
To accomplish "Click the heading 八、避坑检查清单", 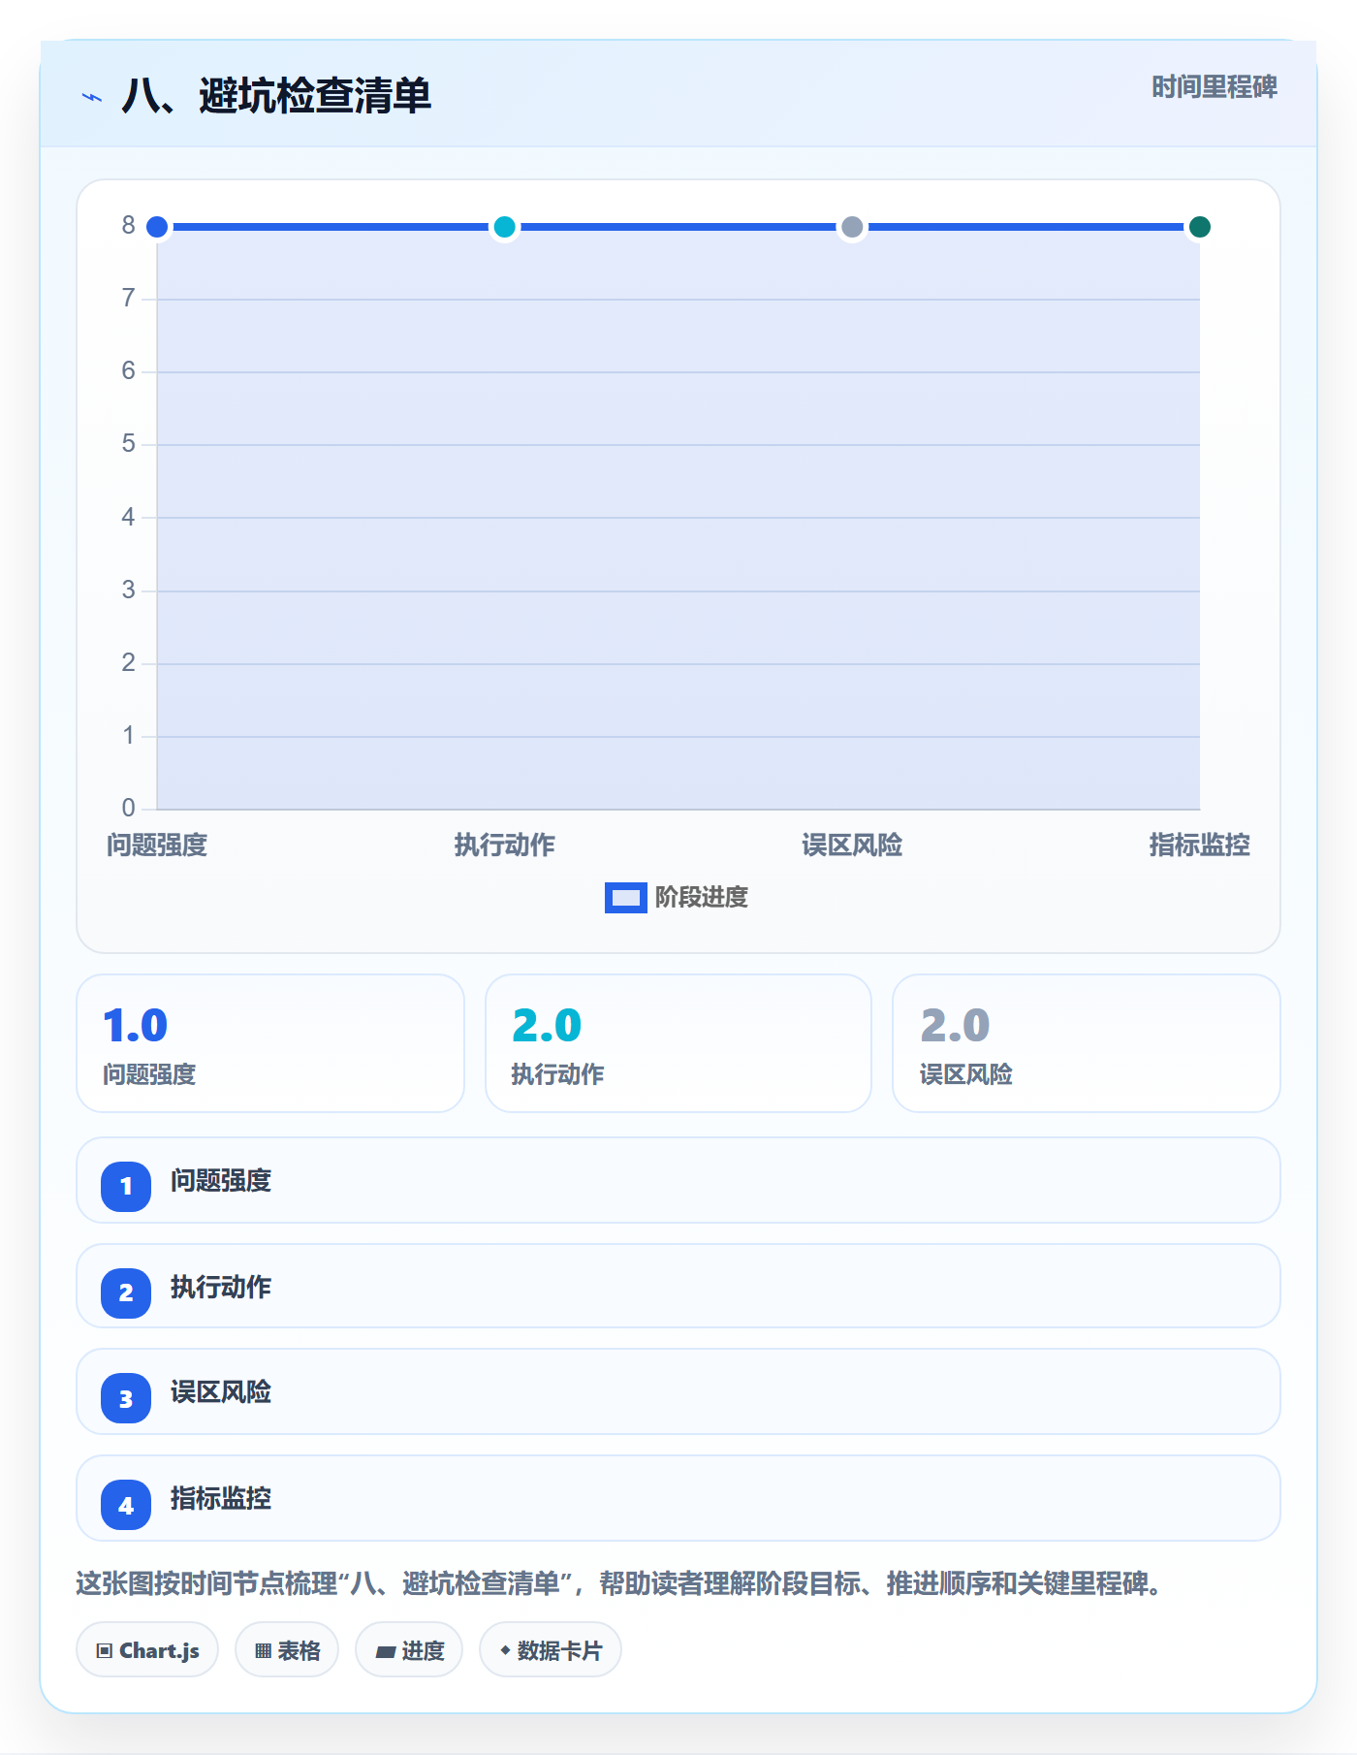I will [x=276, y=96].
